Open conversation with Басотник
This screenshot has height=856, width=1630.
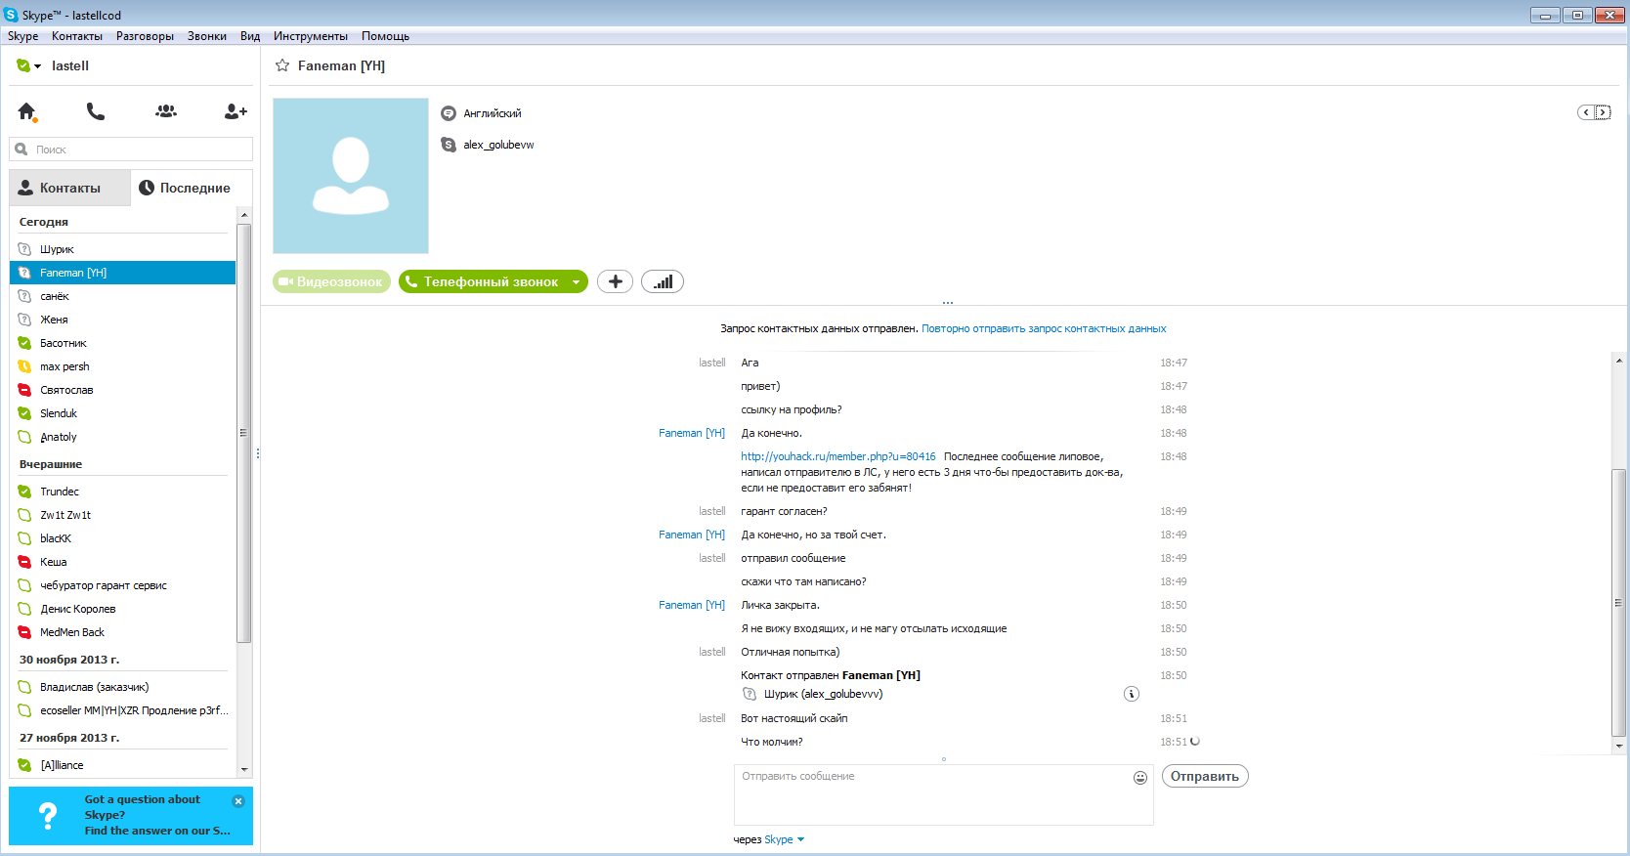(x=123, y=343)
